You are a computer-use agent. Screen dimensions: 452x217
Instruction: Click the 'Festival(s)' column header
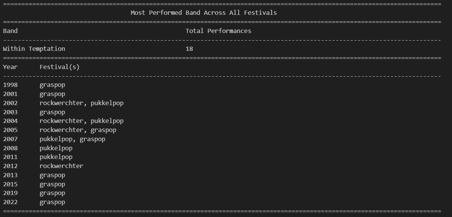coord(60,67)
